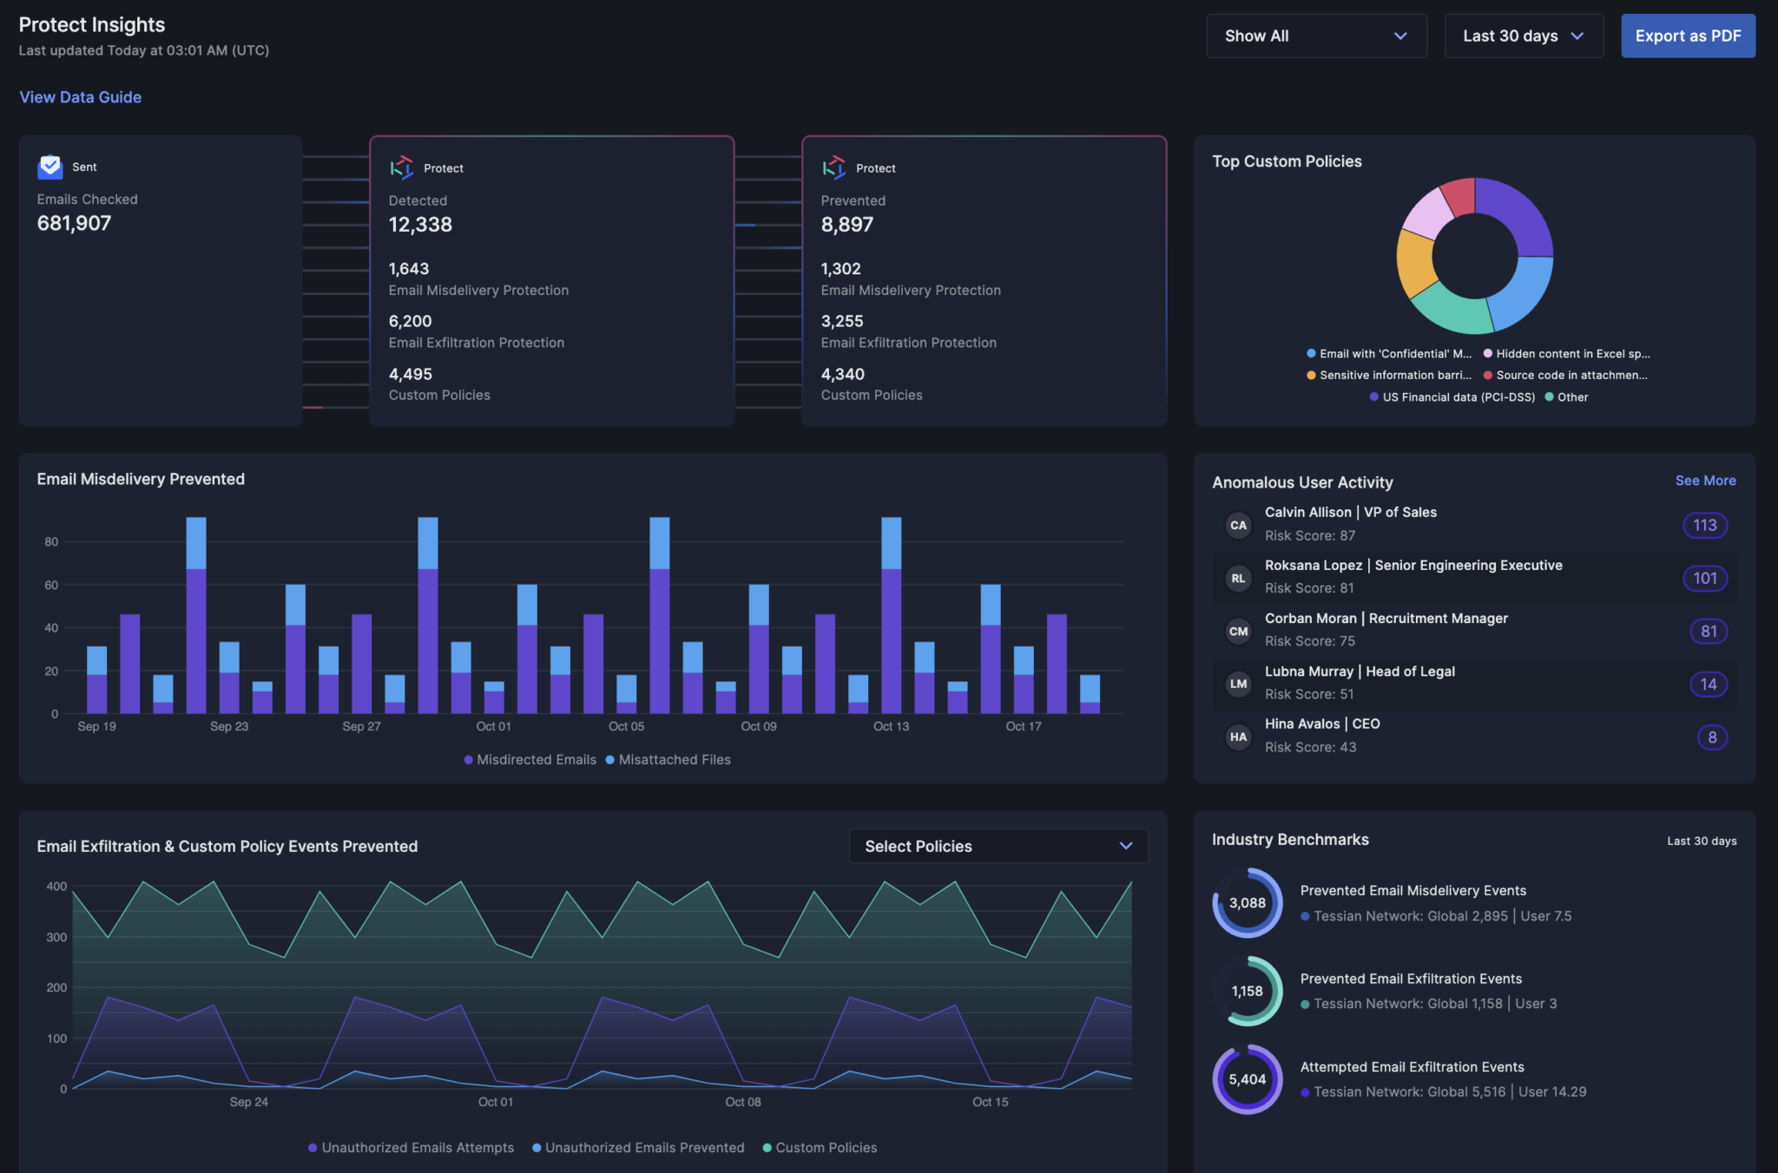Click the LM avatar for Lubna Murray
The height and width of the screenshot is (1173, 1778).
tap(1238, 684)
